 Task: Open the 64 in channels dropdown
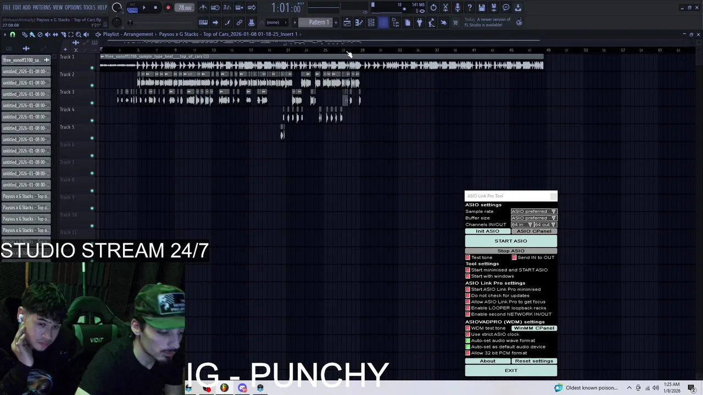pos(522,224)
